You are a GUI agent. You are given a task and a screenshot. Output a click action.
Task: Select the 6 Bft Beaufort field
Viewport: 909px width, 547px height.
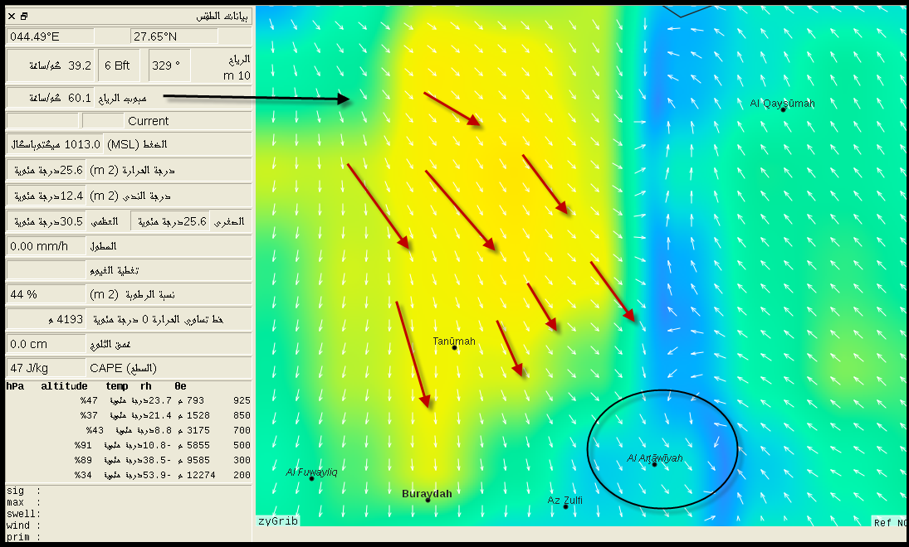119,65
